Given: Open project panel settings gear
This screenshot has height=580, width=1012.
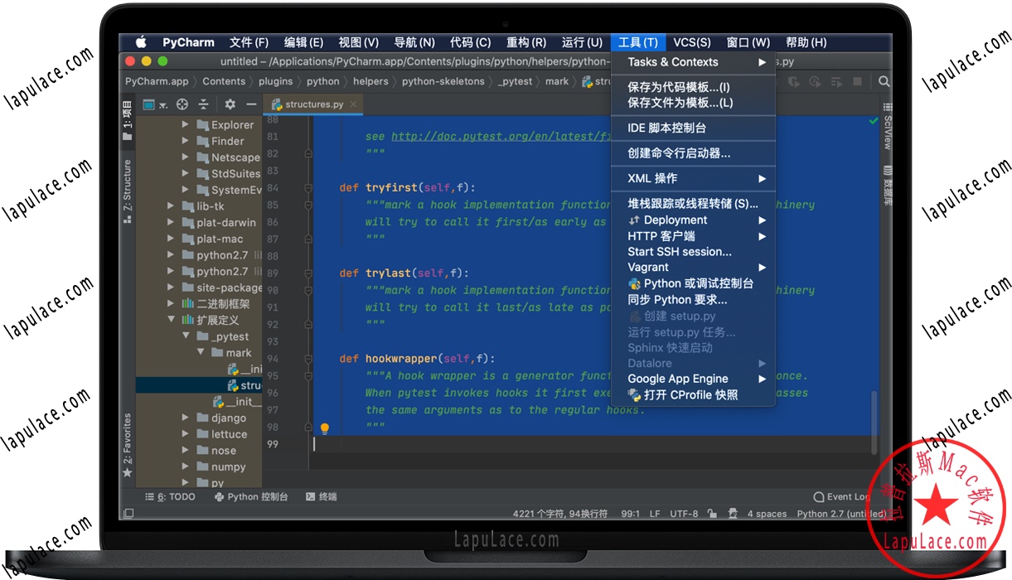Looking at the screenshot, I should pos(230,104).
